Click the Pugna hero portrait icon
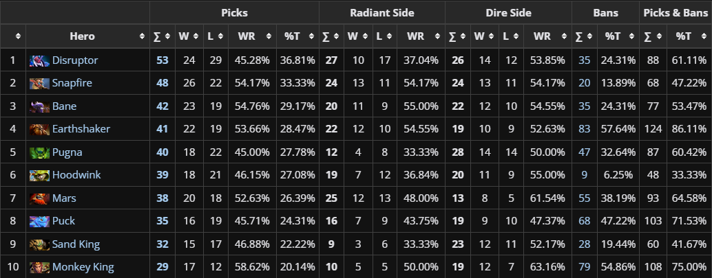 click(x=39, y=152)
